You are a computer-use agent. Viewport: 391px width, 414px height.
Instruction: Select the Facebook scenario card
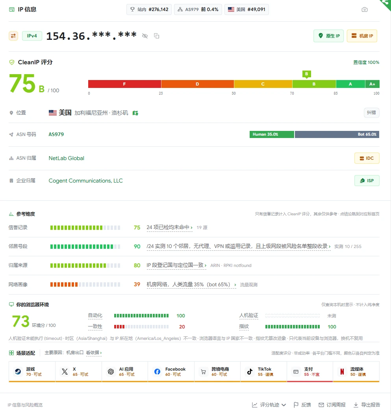171,372
